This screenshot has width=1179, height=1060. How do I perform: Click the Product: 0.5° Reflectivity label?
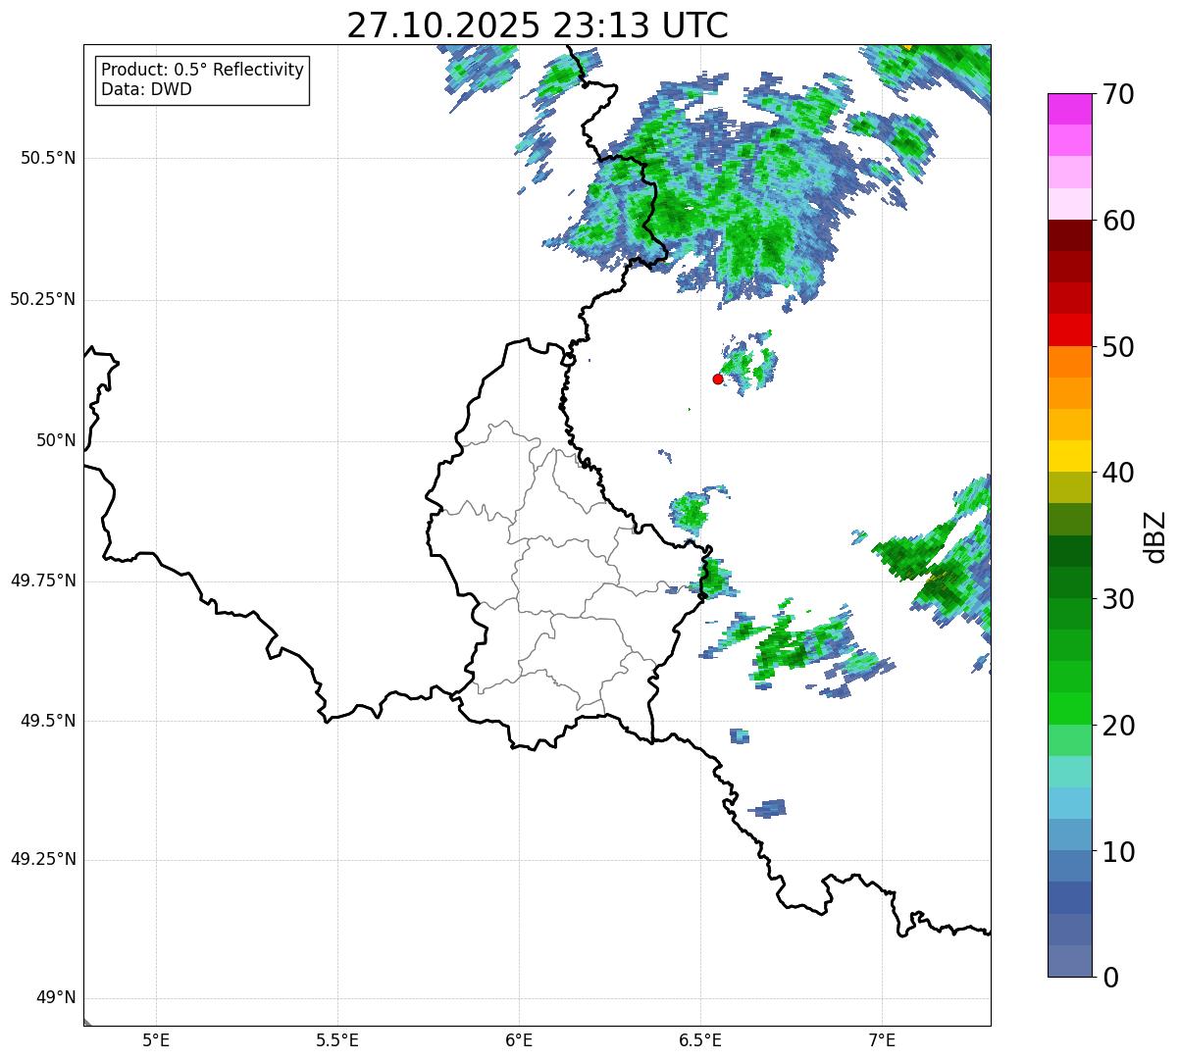[x=202, y=71]
